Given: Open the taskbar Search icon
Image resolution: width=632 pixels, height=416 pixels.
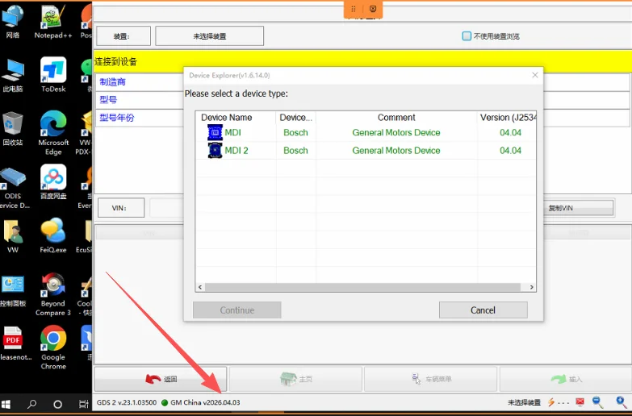Looking at the screenshot, I should (31, 405).
